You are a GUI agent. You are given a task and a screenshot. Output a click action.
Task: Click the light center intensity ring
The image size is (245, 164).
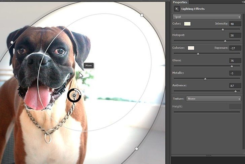click(74, 95)
